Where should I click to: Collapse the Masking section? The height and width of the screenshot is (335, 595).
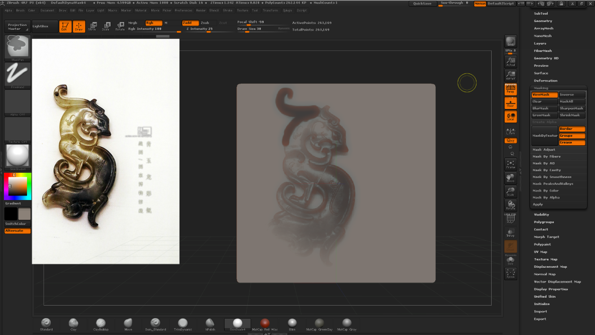(x=541, y=88)
